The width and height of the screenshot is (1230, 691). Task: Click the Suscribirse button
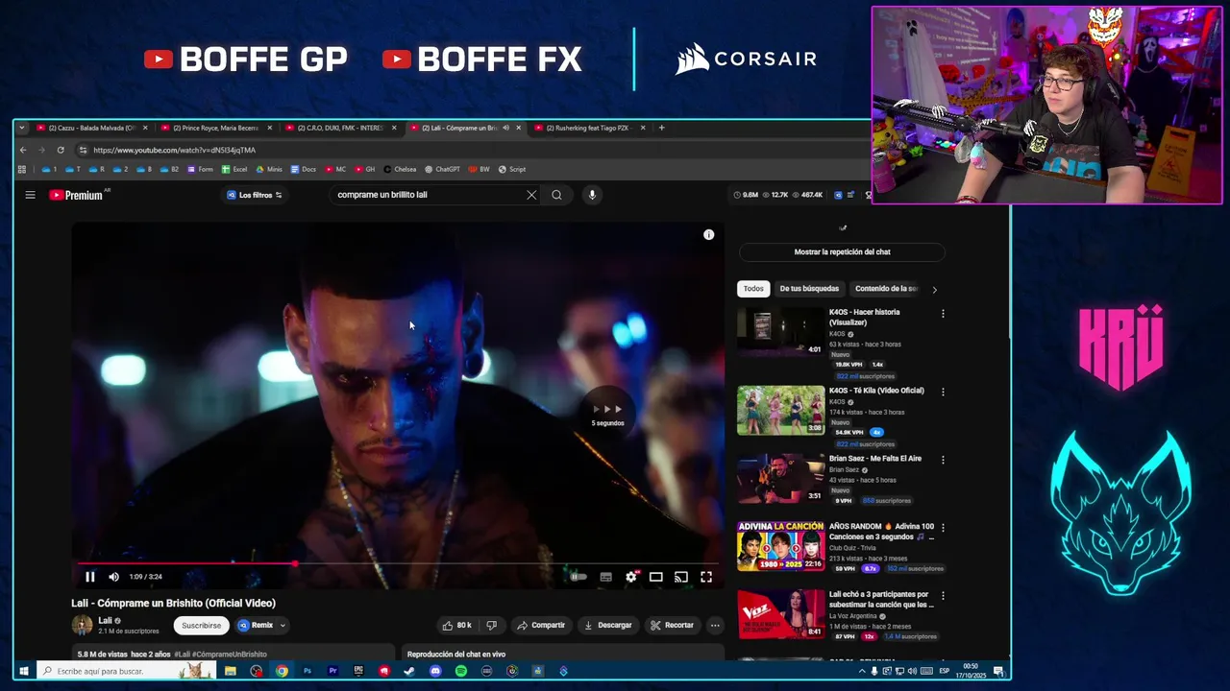[x=201, y=625]
